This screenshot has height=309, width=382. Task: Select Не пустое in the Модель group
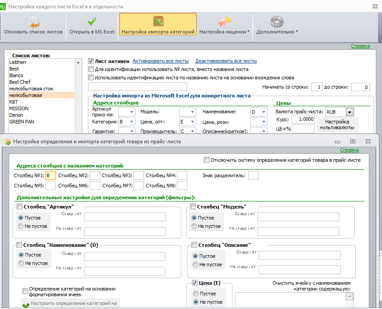click(194, 226)
